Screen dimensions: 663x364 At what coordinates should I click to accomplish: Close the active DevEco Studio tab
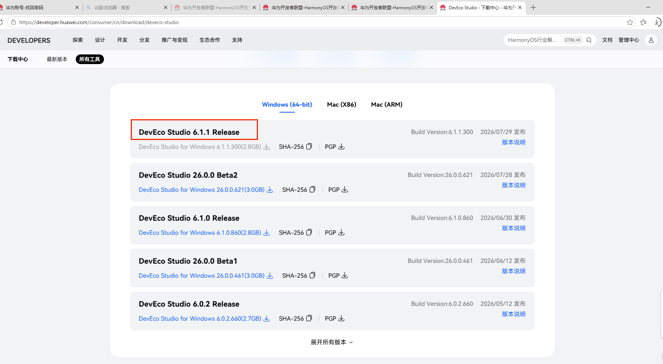[x=520, y=7]
